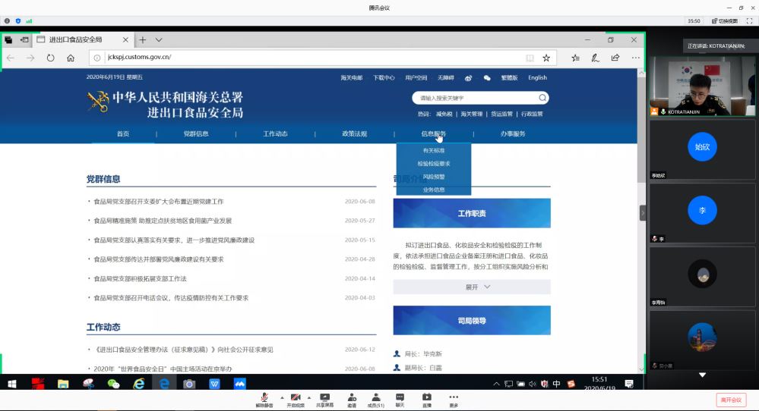Open the More options in meeting toolbar

[454, 400]
